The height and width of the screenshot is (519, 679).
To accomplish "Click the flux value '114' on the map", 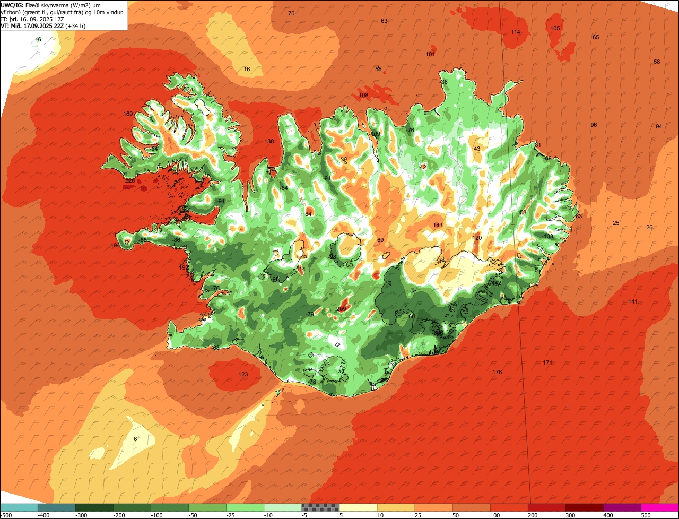I will [x=516, y=32].
